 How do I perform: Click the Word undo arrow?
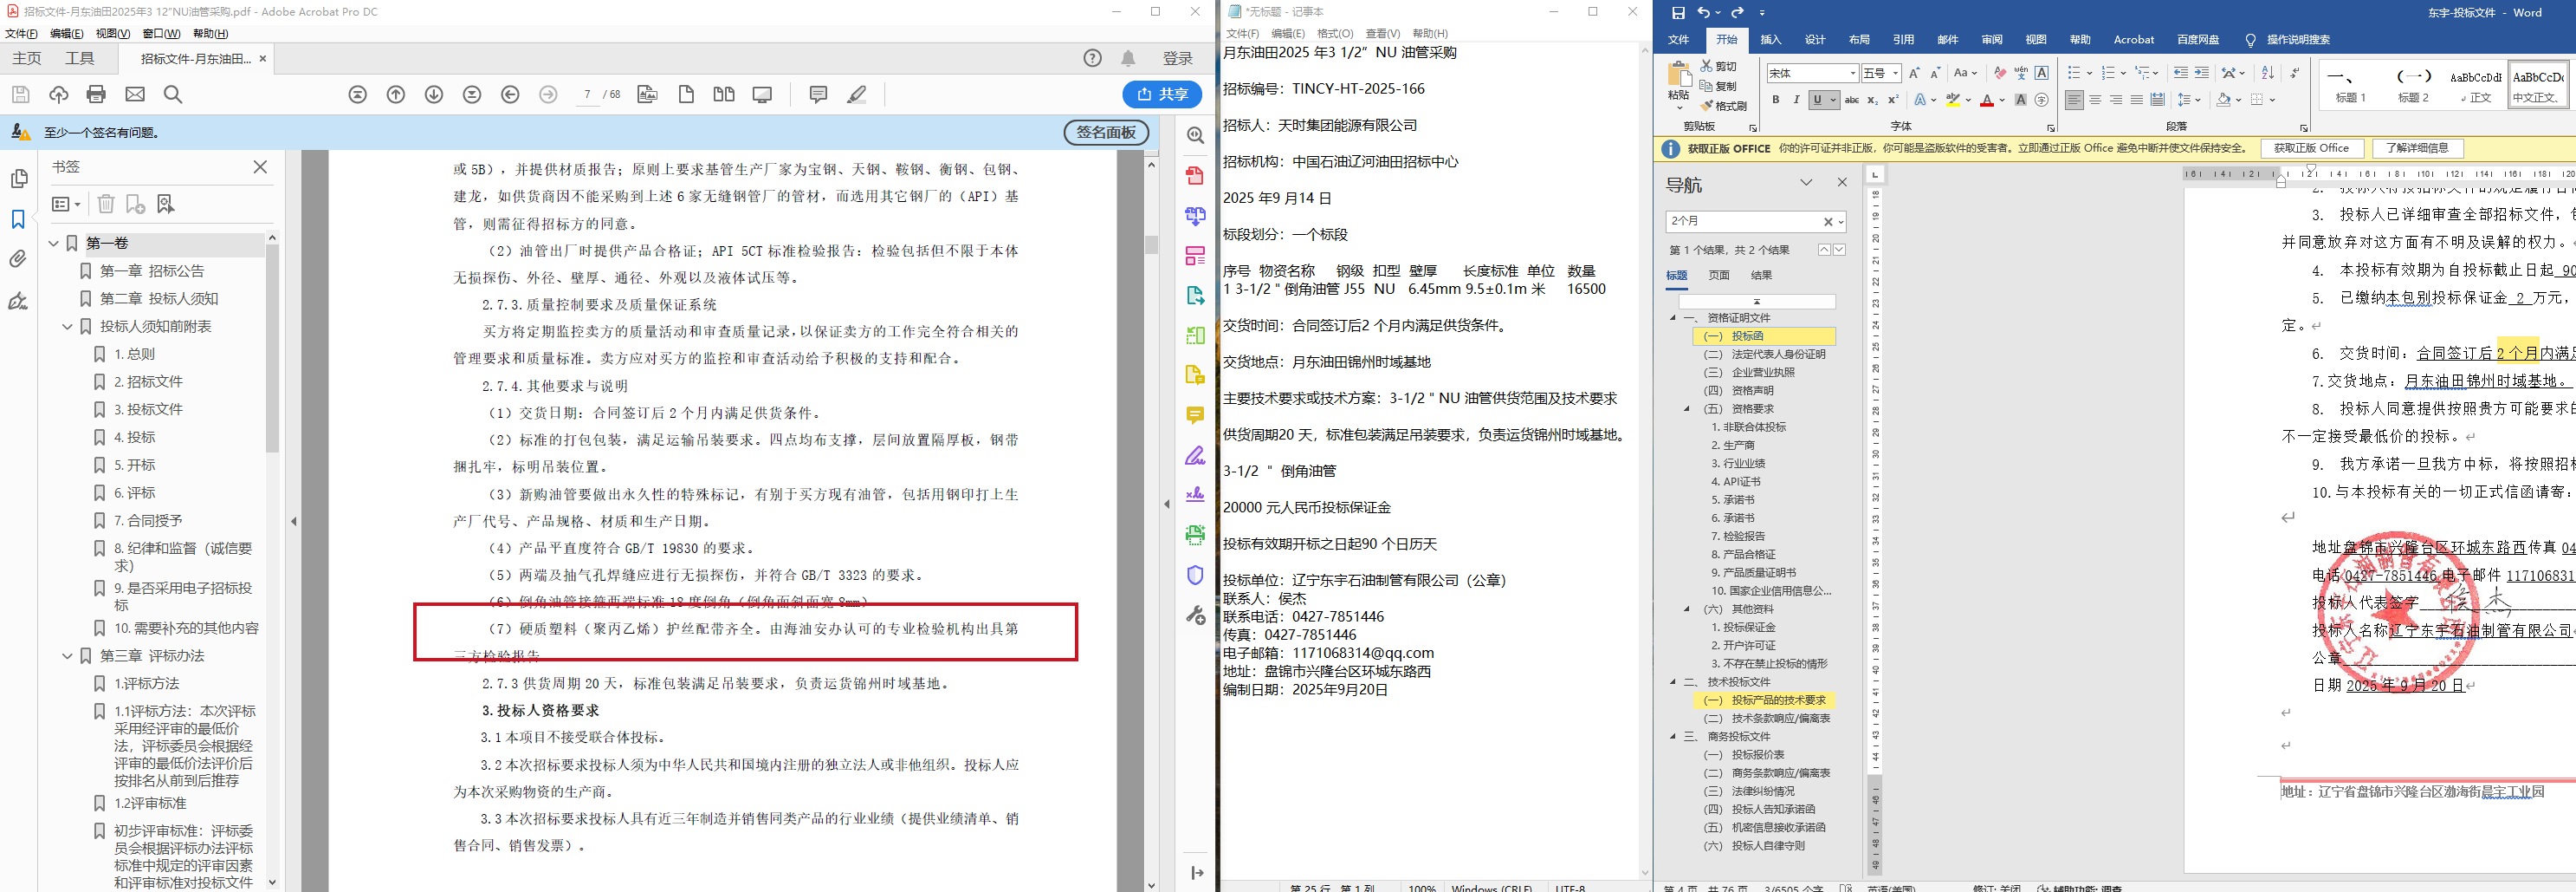1703,12
